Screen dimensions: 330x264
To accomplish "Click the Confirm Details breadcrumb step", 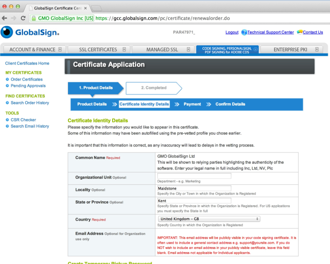I will pyautogui.click(x=230, y=104).
